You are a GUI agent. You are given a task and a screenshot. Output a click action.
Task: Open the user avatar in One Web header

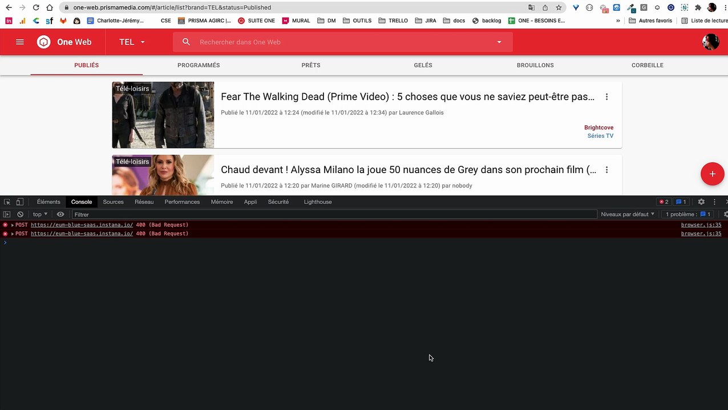click(x=710, y=42)
